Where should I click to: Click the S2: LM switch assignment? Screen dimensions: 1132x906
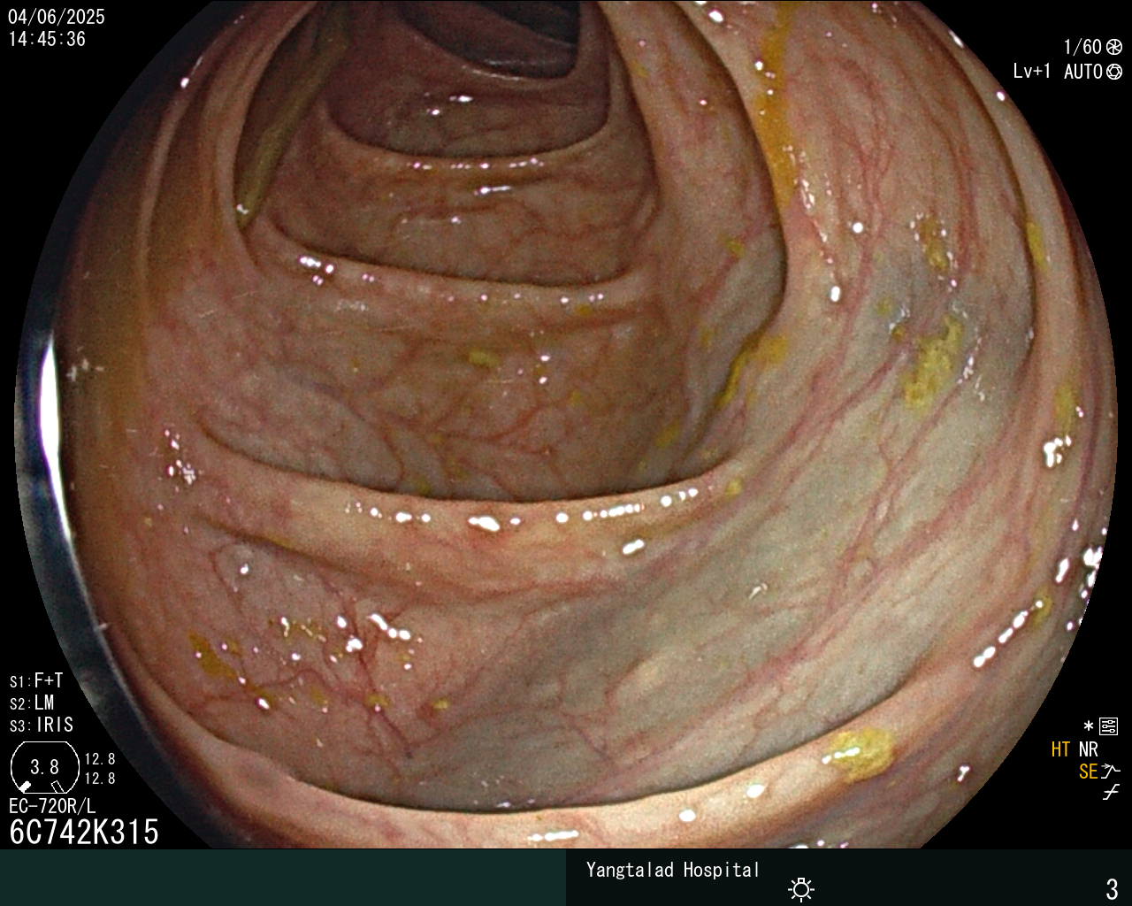(x=32, y=703)
